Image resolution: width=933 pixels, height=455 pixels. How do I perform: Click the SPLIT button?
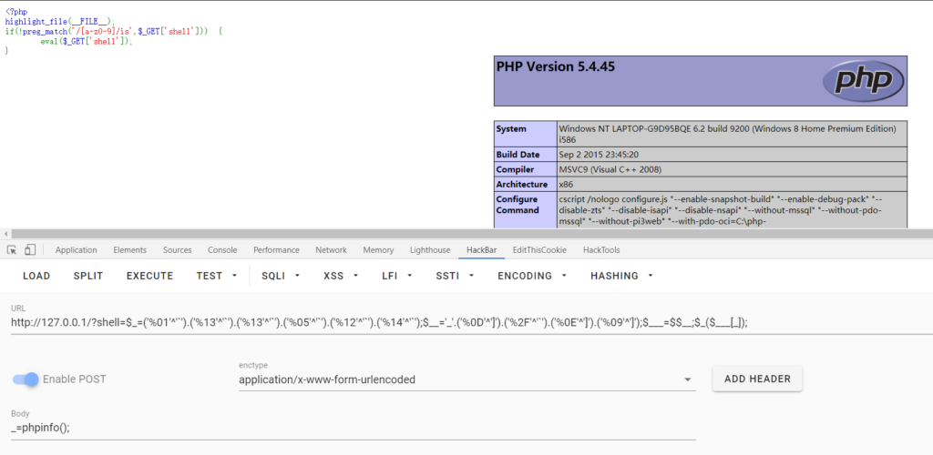tap(88, 276)
